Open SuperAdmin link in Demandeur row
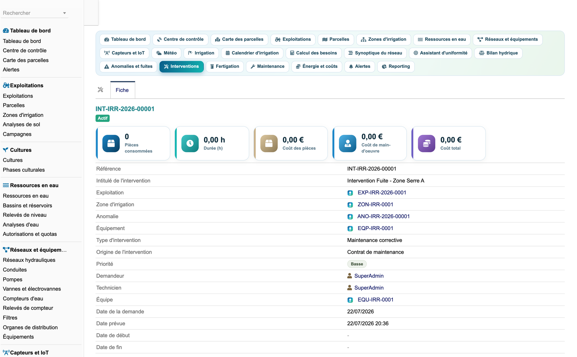This screenshot has width=577, height=357. [369, 276]
